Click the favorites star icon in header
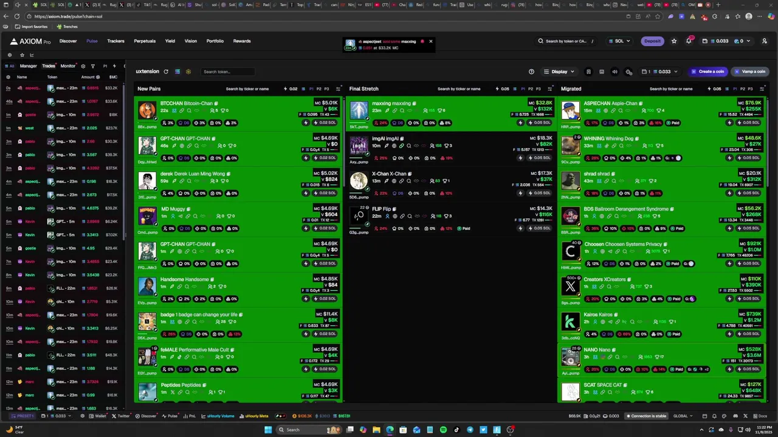 pyautogui.click(x=674, y=41)
